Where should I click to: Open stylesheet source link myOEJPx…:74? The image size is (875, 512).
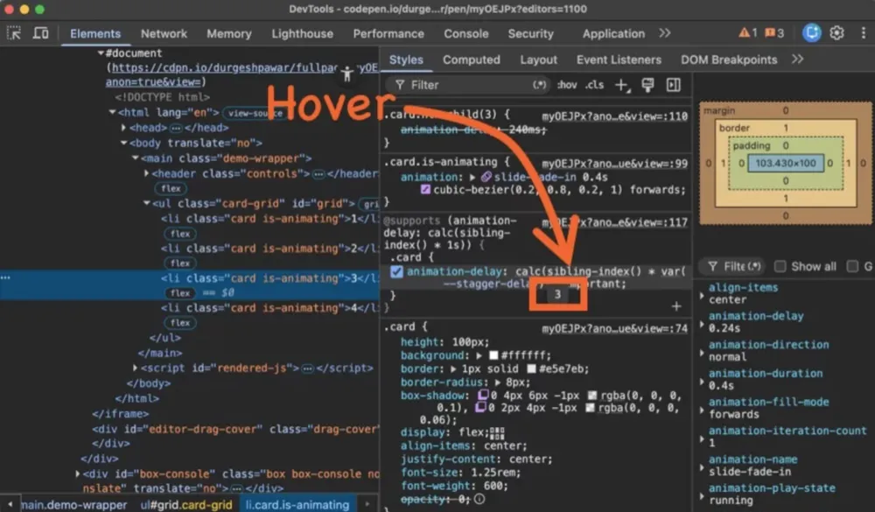click(614, 328)
